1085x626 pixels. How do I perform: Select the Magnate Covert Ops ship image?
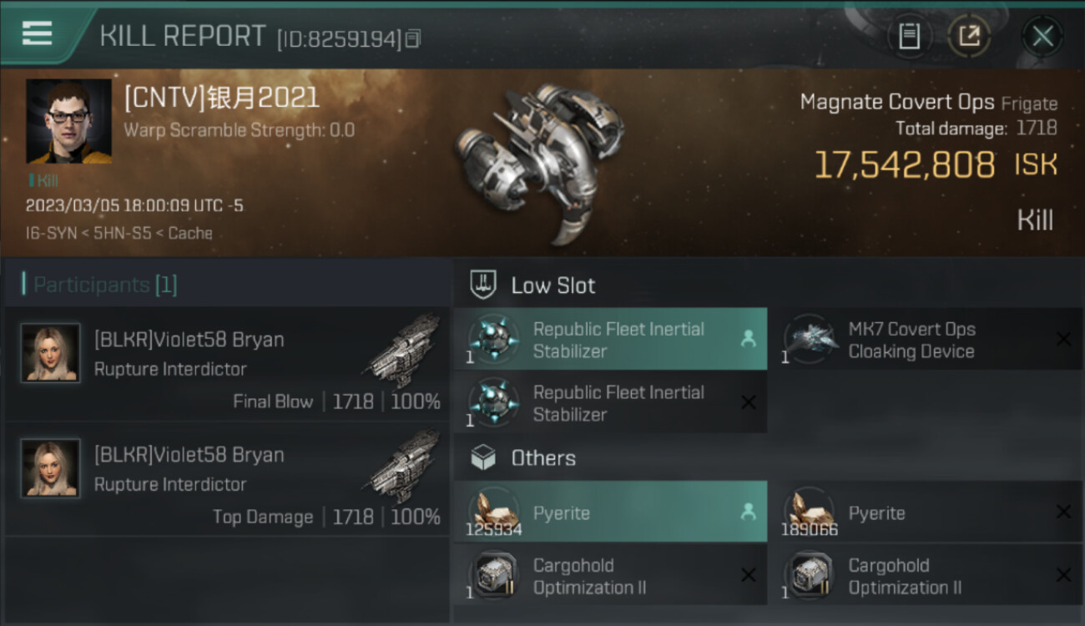point(539,159)
